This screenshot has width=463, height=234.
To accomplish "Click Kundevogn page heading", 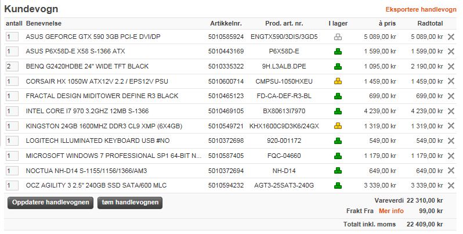I will coord(31,9).
